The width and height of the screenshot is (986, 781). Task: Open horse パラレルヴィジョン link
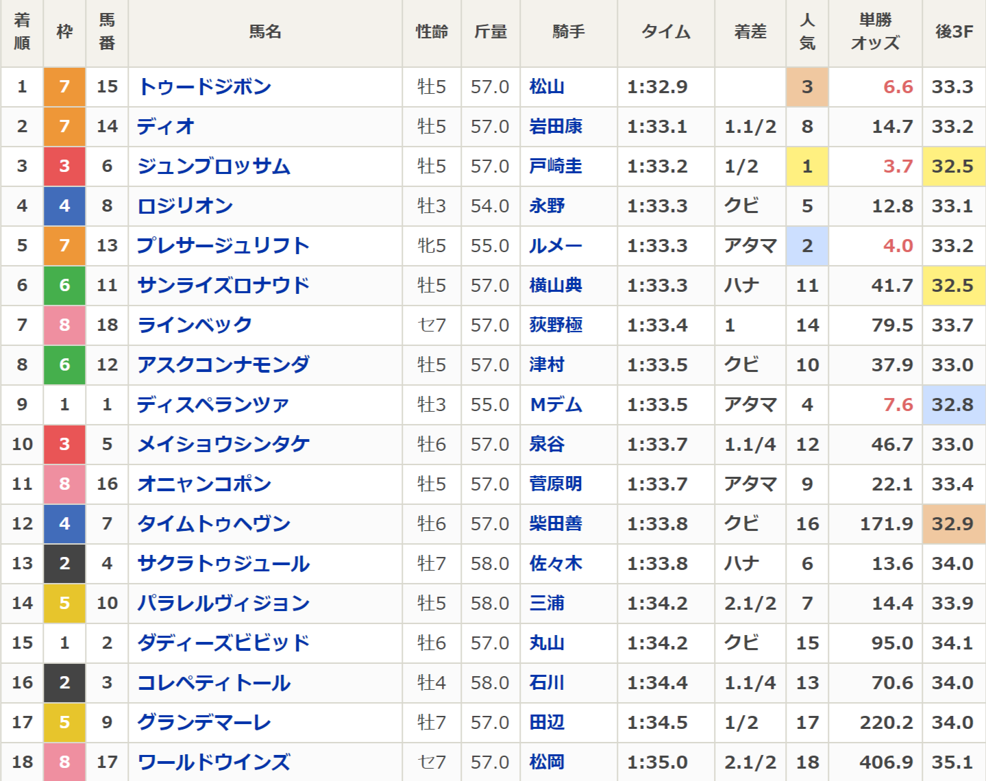pos(223,604)
